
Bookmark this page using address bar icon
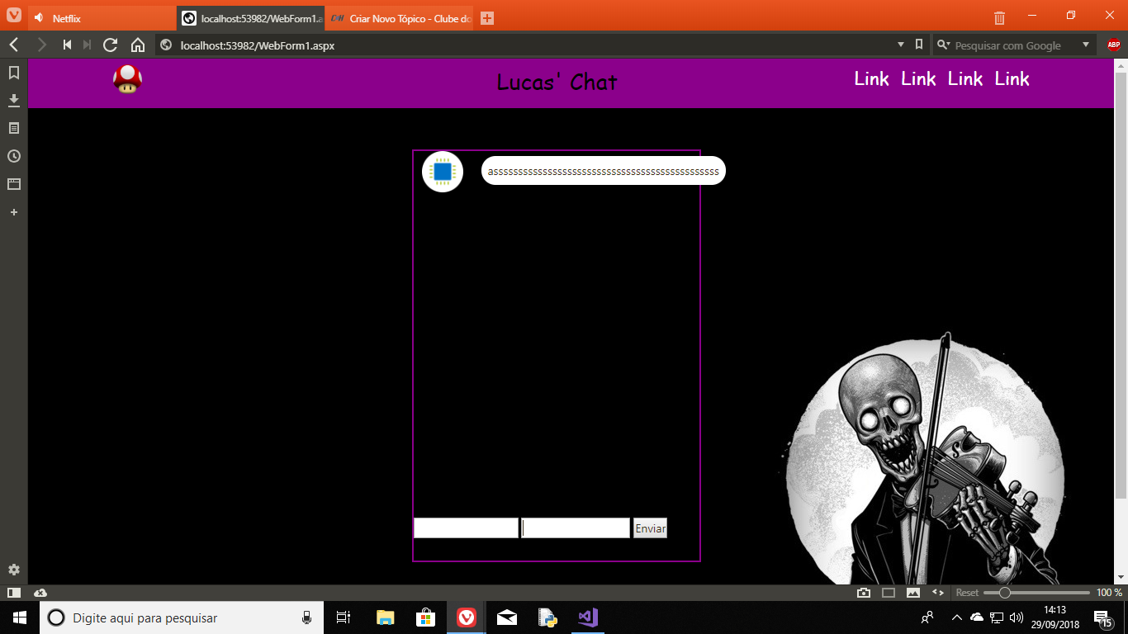click(x=919, y=45)
